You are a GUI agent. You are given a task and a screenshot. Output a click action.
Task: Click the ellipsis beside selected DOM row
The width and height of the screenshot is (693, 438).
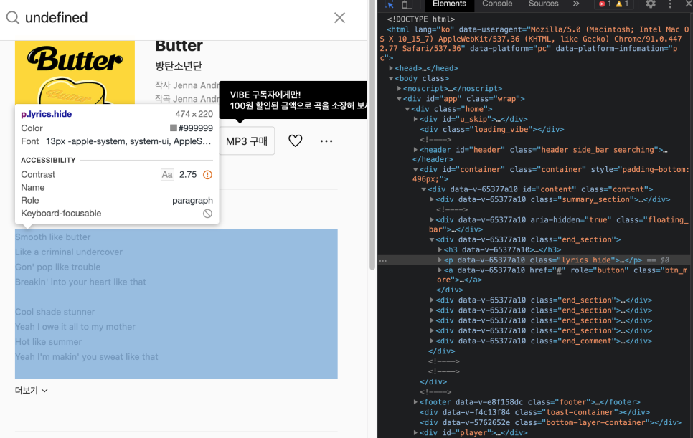click(383, 260)
